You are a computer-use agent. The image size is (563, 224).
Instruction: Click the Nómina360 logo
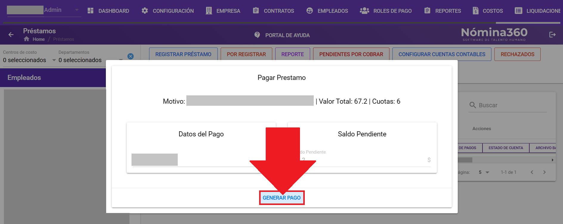[x=494, y=34]
